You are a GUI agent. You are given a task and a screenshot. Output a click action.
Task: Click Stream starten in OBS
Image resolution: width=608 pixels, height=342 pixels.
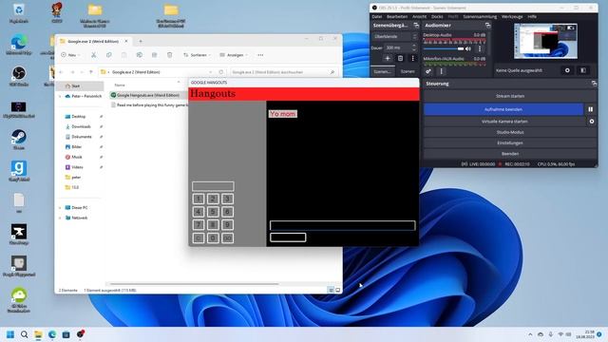510,96
